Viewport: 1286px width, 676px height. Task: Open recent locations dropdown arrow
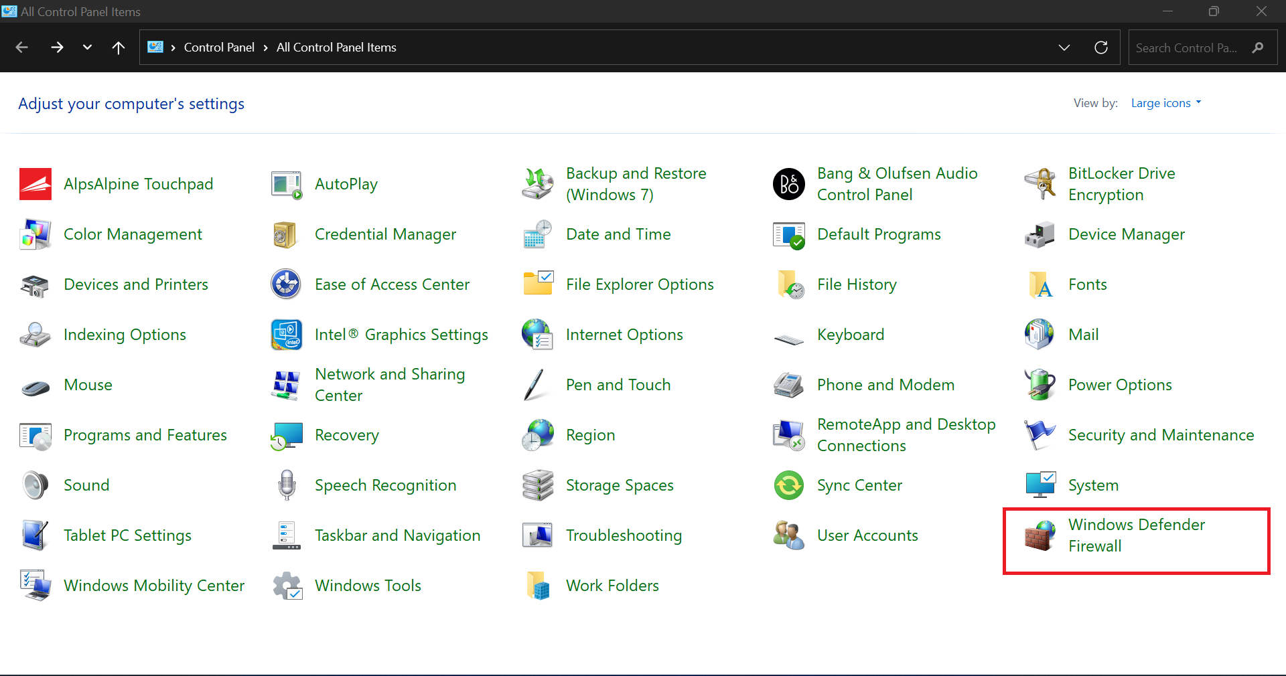pyautogui.click(x=87, y=48)
